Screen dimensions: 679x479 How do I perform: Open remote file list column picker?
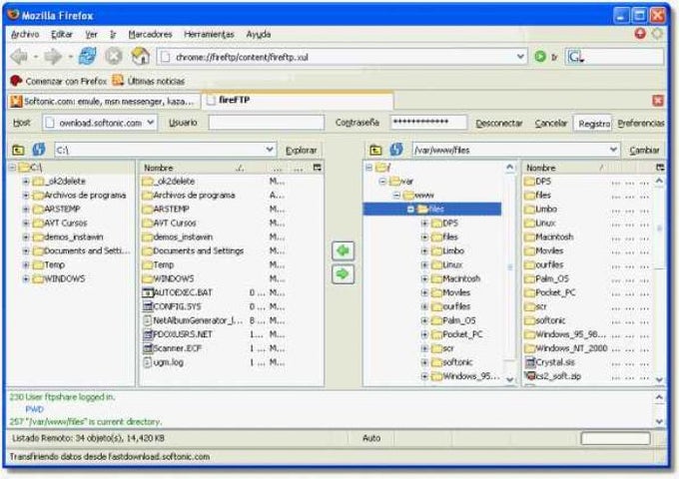[x=660, y=168]
